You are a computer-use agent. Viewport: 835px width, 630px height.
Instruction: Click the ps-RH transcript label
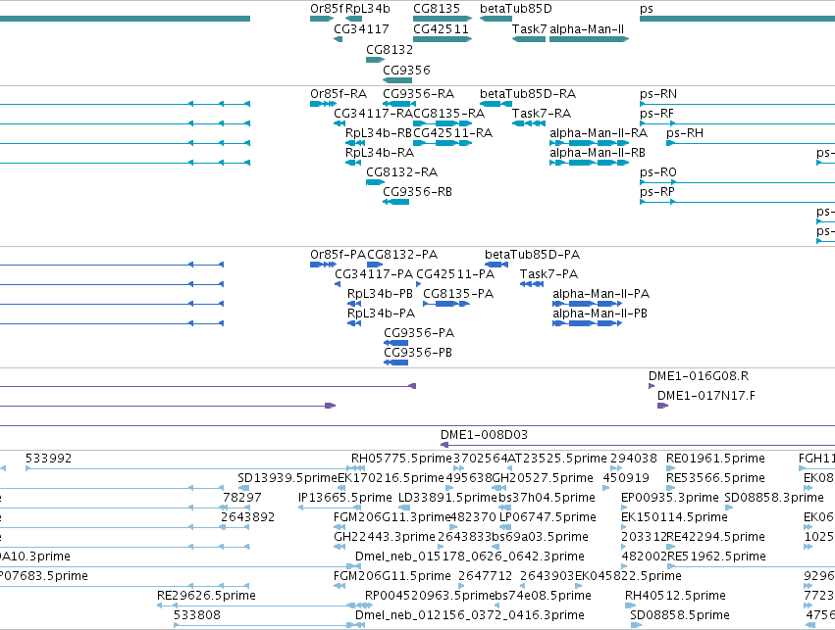[x=684, y=133]
